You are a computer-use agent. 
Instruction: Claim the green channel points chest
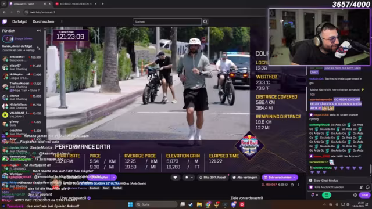pos(327,195)
